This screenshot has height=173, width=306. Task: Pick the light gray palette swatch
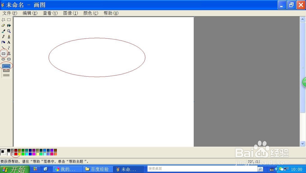tap(12, 154)
